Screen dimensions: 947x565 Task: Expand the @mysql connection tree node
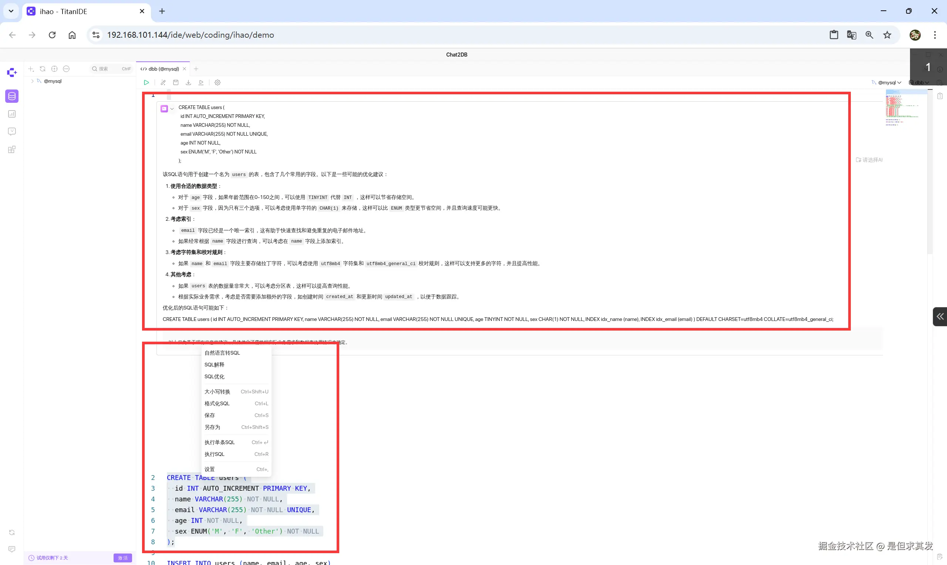click(x=32, y=81)
